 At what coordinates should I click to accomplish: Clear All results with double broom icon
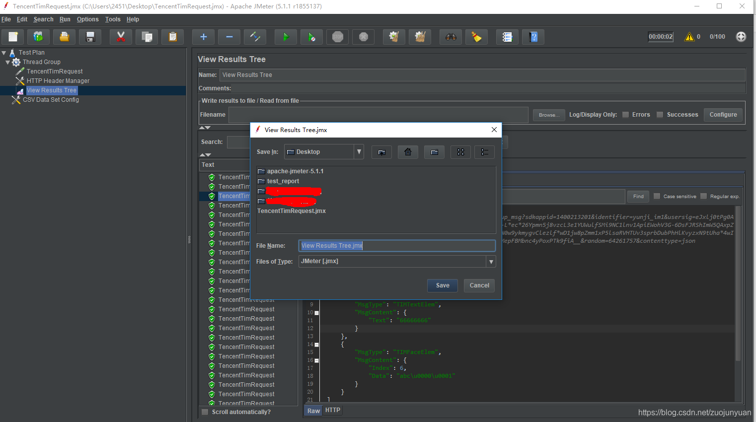420,37
